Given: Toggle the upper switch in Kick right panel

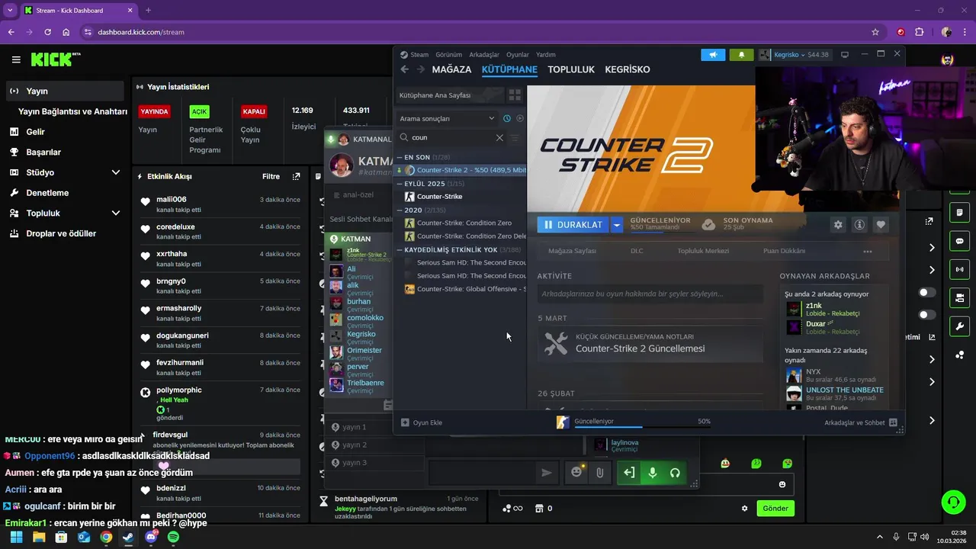Looking at the screenshot, I should coord(927,292).
